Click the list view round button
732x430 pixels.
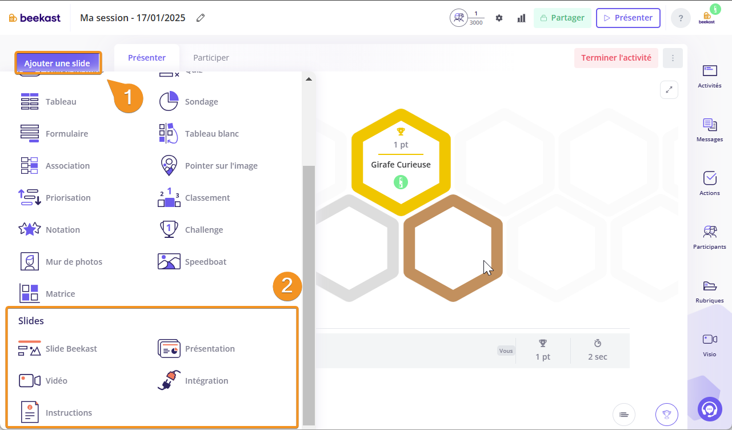(623, 414)
